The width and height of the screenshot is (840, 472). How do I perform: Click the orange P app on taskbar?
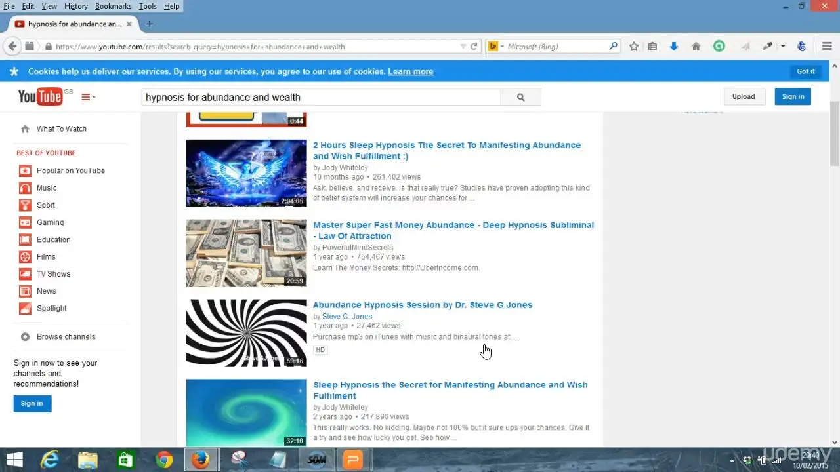(x=353, y=460)
